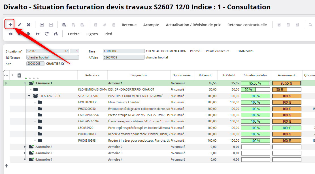Click the binoculars find icon

pyautogui.click(x=56, y=34)
